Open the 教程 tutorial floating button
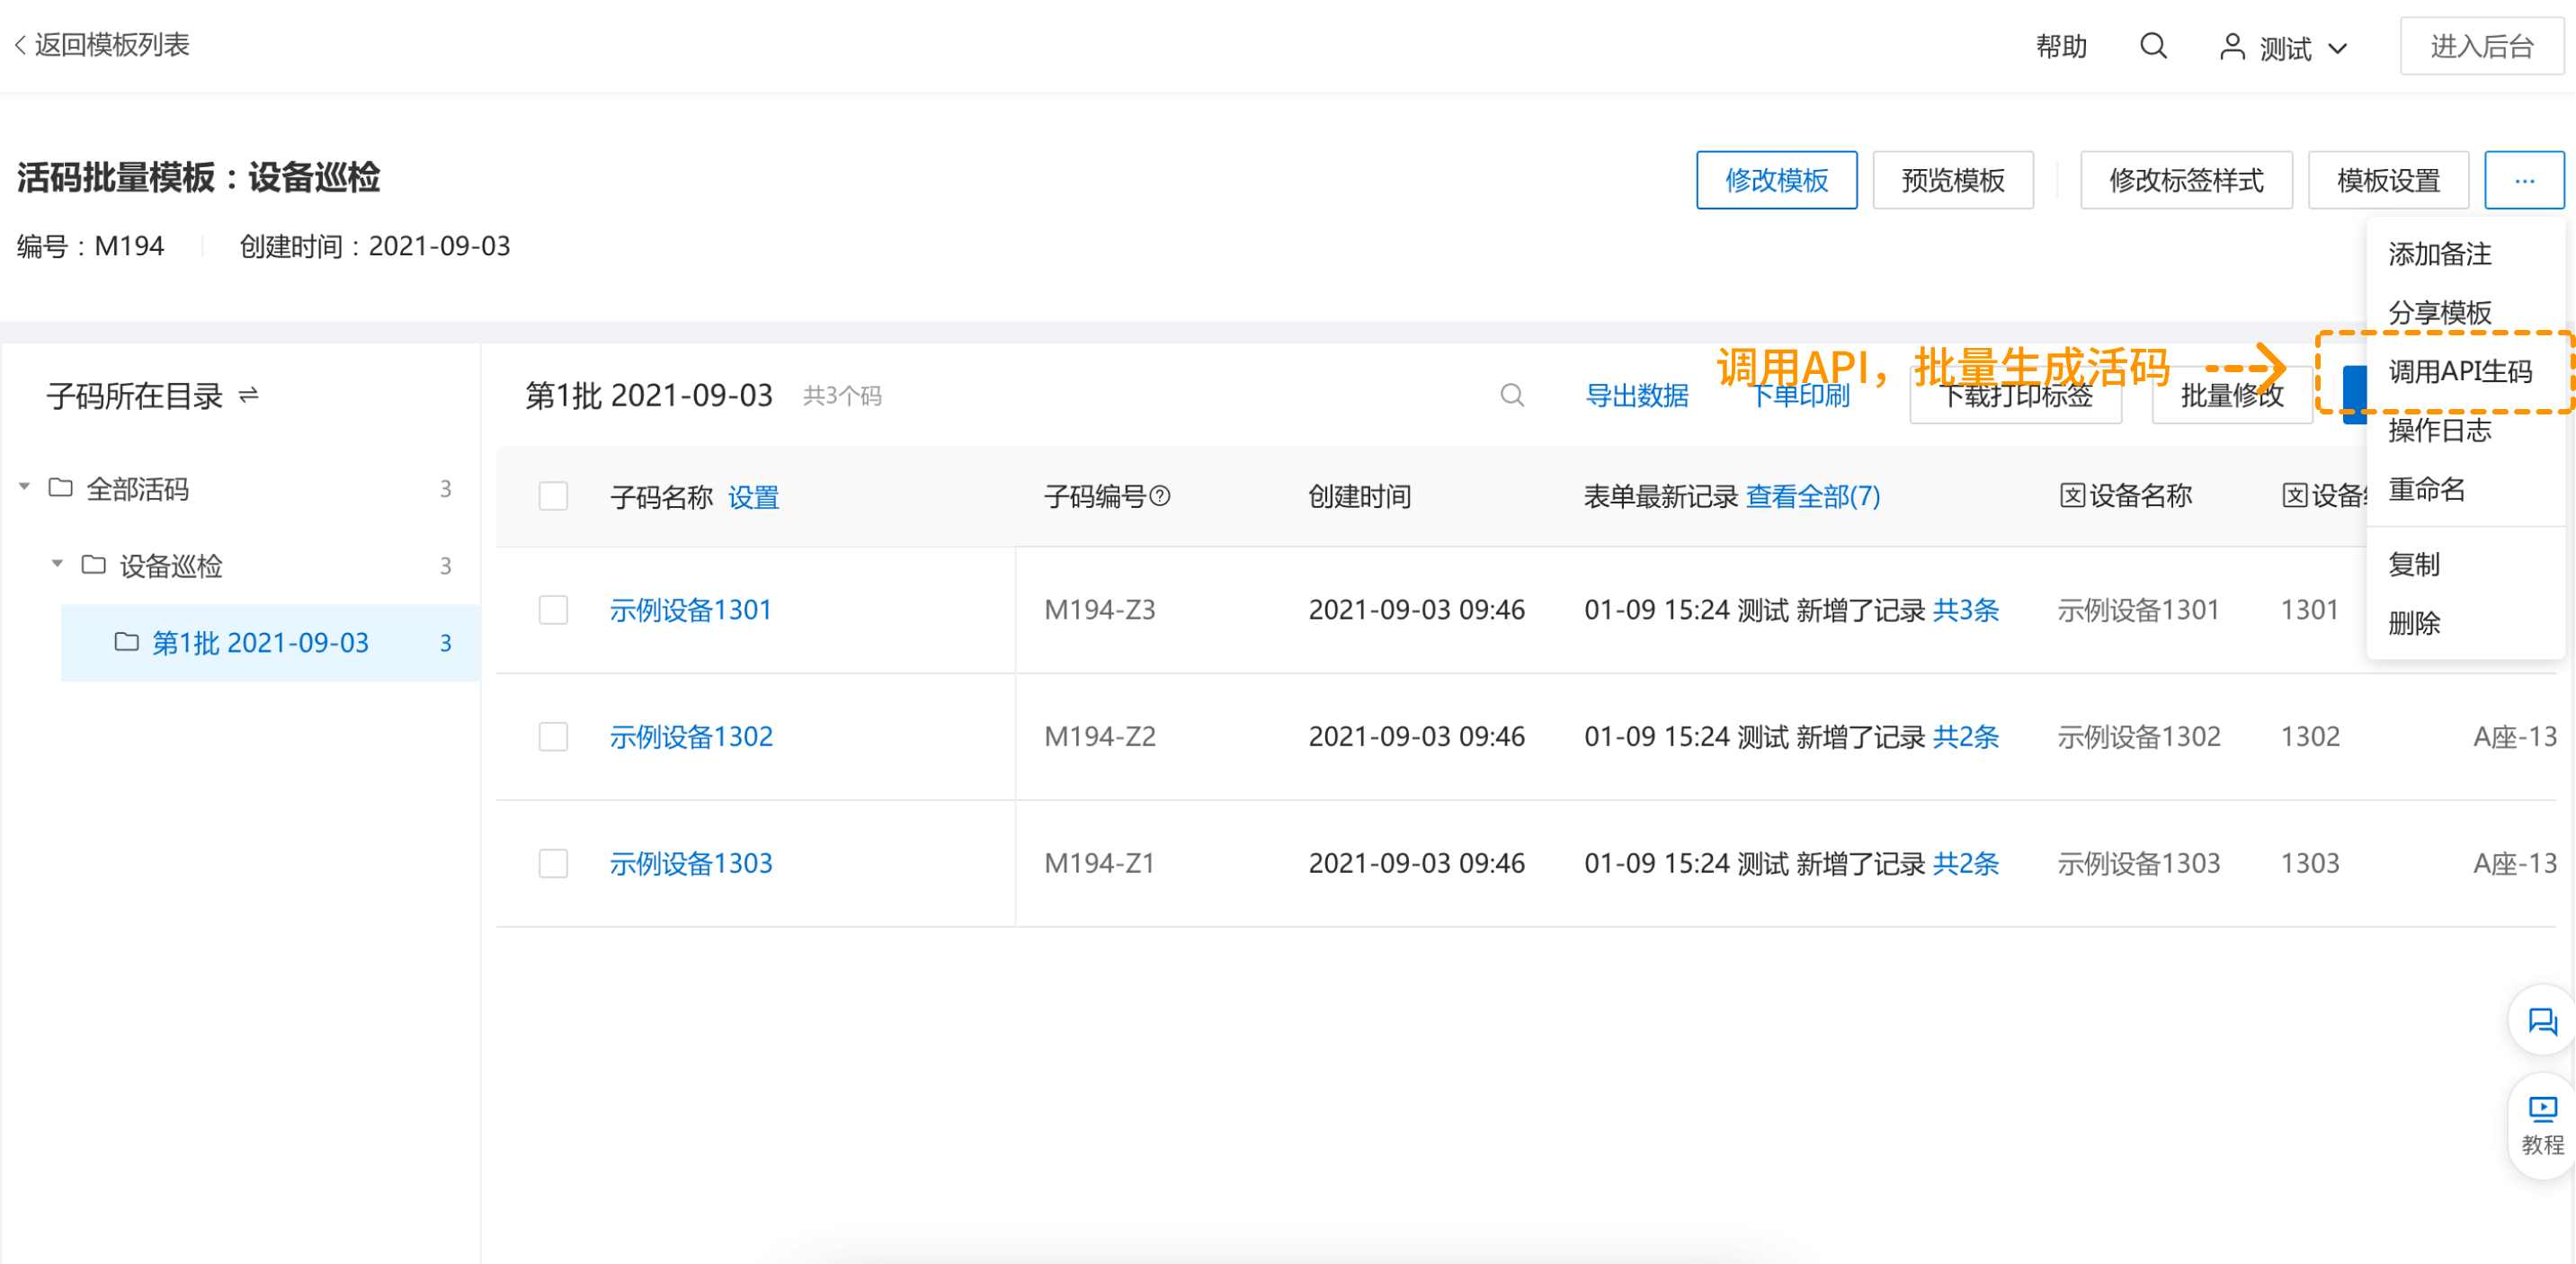Image resolution: width=2576 pixels, height=1264 pixels. click(2542, 1125)
